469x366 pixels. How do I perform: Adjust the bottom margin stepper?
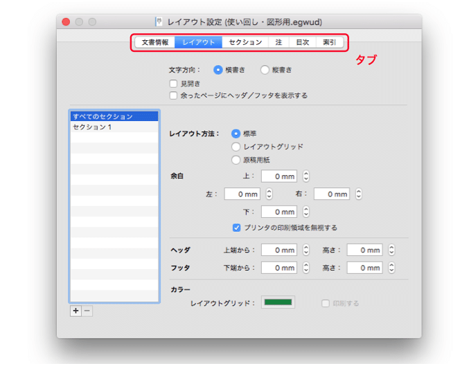click(x=306, y=212)
